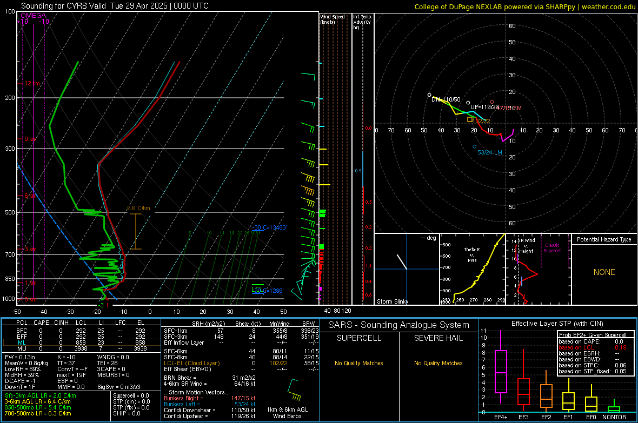The image size is (638, 423).
Task: Select the Eff Inflow Layer row
Action: point(241,343)
